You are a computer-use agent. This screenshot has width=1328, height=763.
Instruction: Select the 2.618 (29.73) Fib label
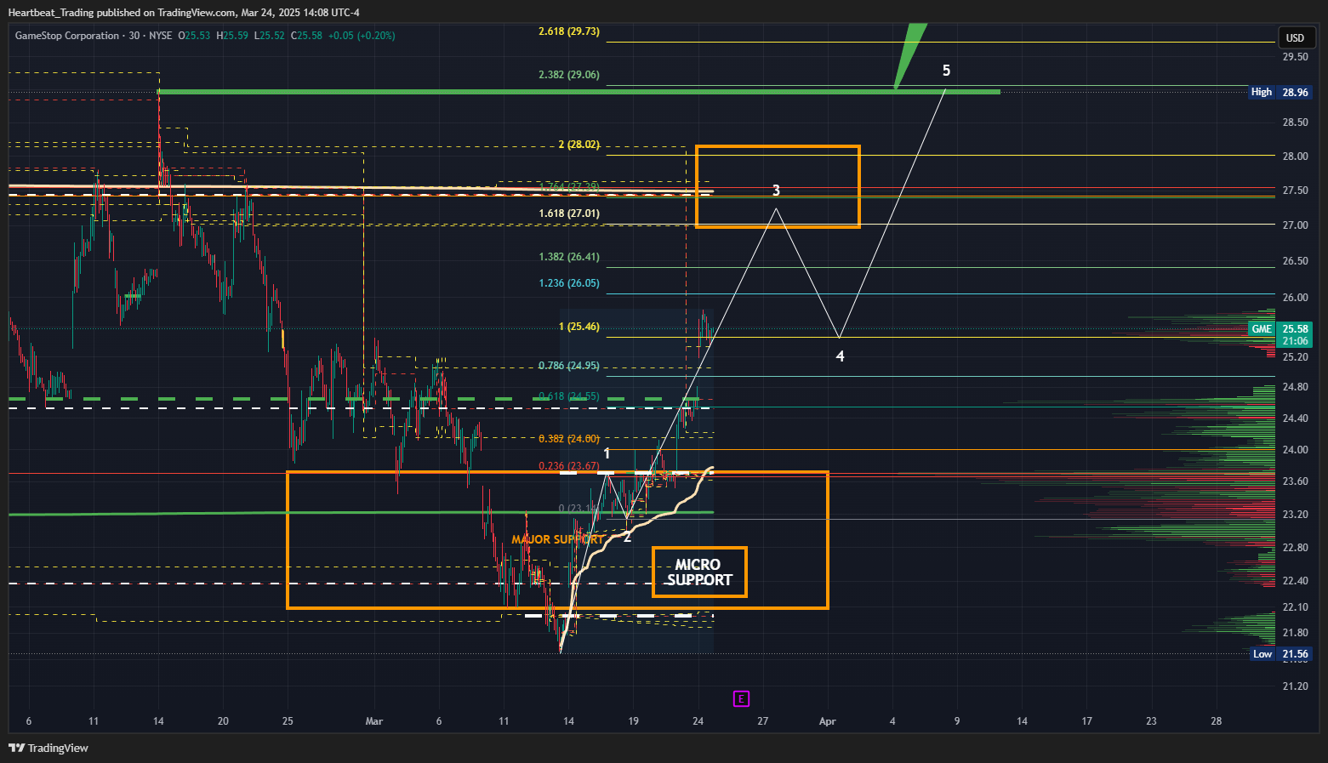569,31
